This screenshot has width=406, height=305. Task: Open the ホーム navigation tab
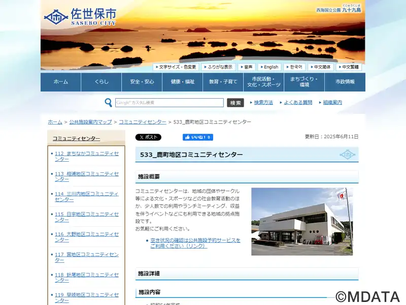tap(60, 82)
